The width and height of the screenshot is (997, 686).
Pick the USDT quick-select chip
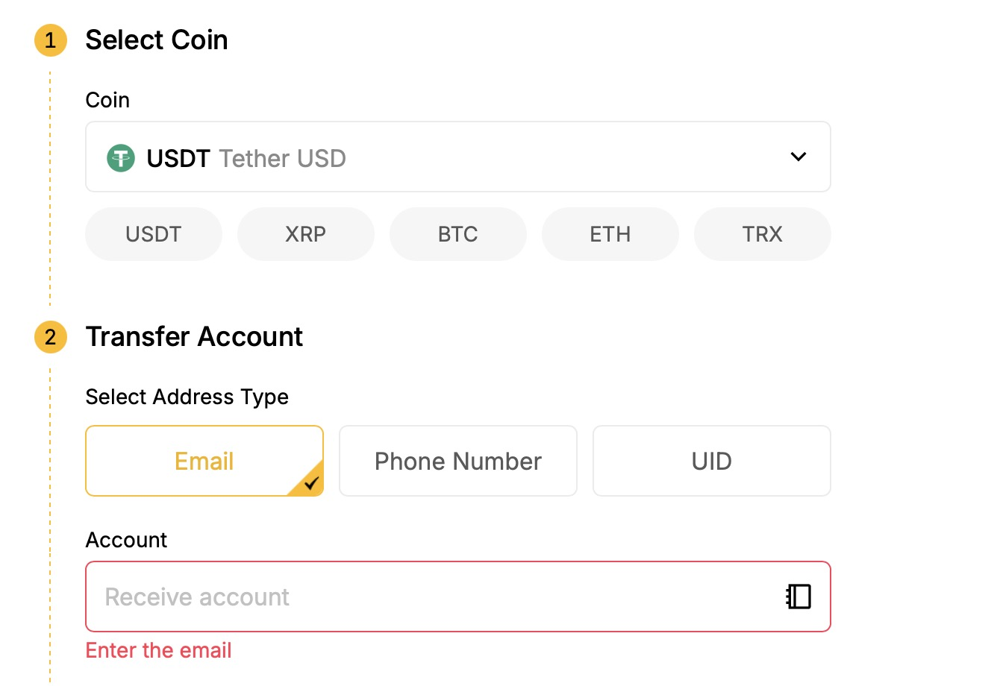154,234
